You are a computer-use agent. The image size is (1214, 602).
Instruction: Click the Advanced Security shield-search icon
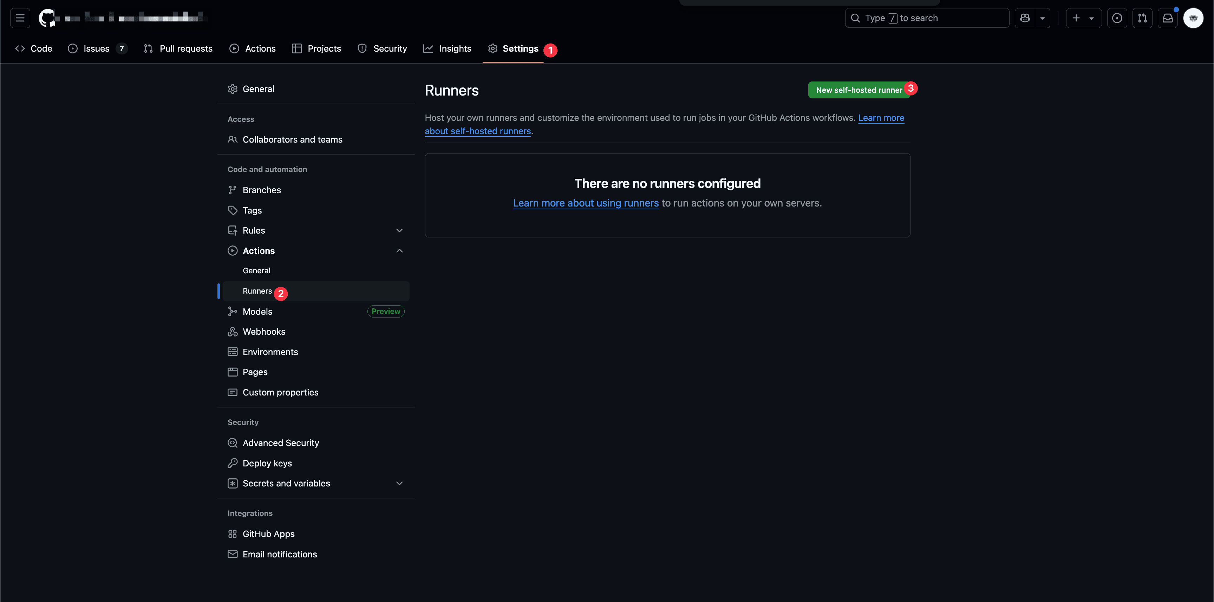pos(232,443)
